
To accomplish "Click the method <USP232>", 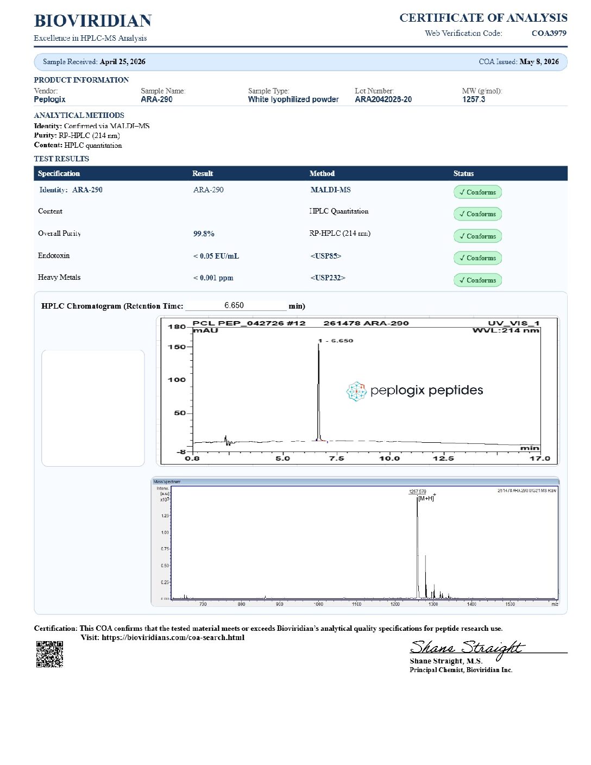I will 328,278.
